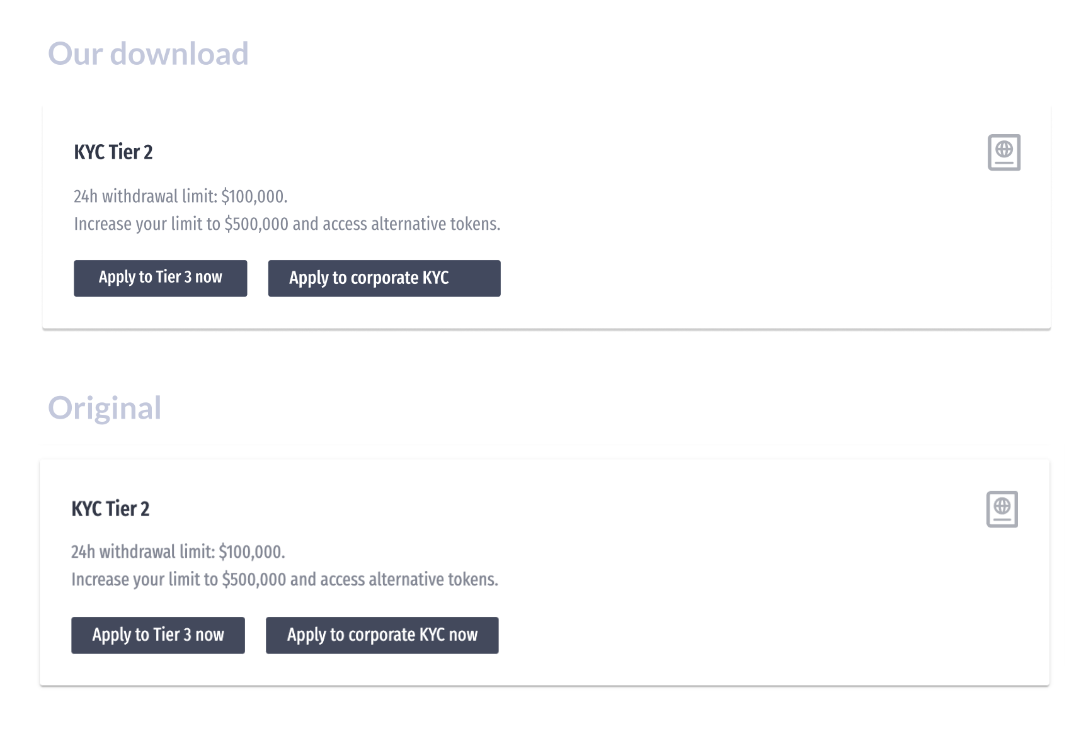
Task: Click the Apply to corporate KYC now button
Action: coord(382,635)
